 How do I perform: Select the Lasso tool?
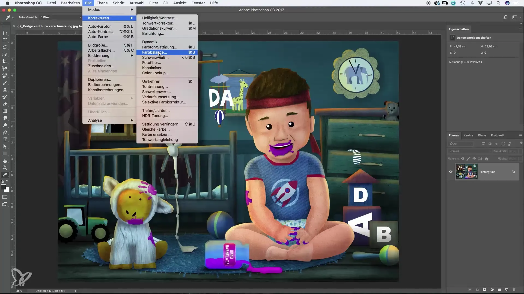(5, 47)
